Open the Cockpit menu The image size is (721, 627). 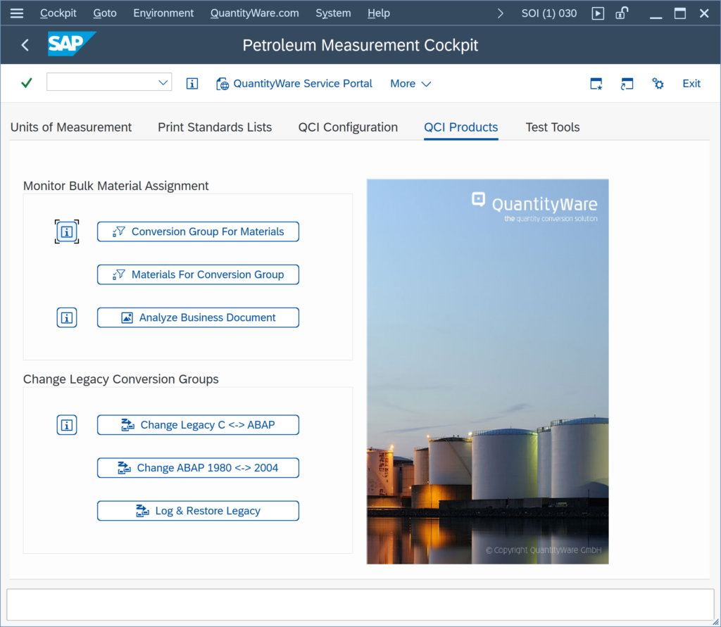58,13
